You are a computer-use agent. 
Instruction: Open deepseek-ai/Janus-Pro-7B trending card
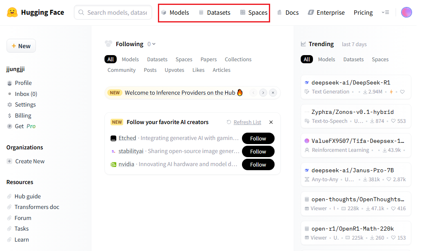(x=356, y=175)
